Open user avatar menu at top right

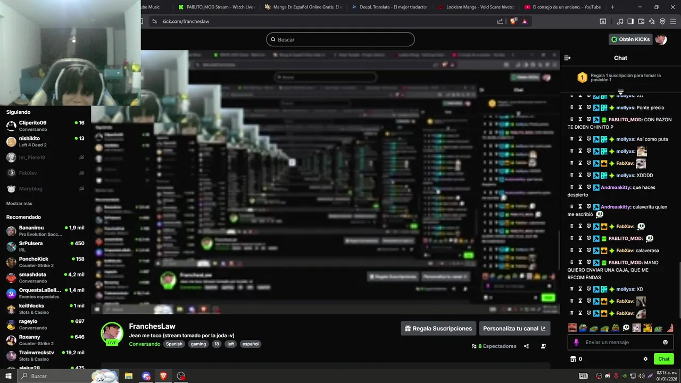[661, 39]
